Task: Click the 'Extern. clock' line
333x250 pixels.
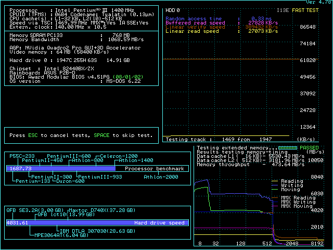Action: [58, 27]
